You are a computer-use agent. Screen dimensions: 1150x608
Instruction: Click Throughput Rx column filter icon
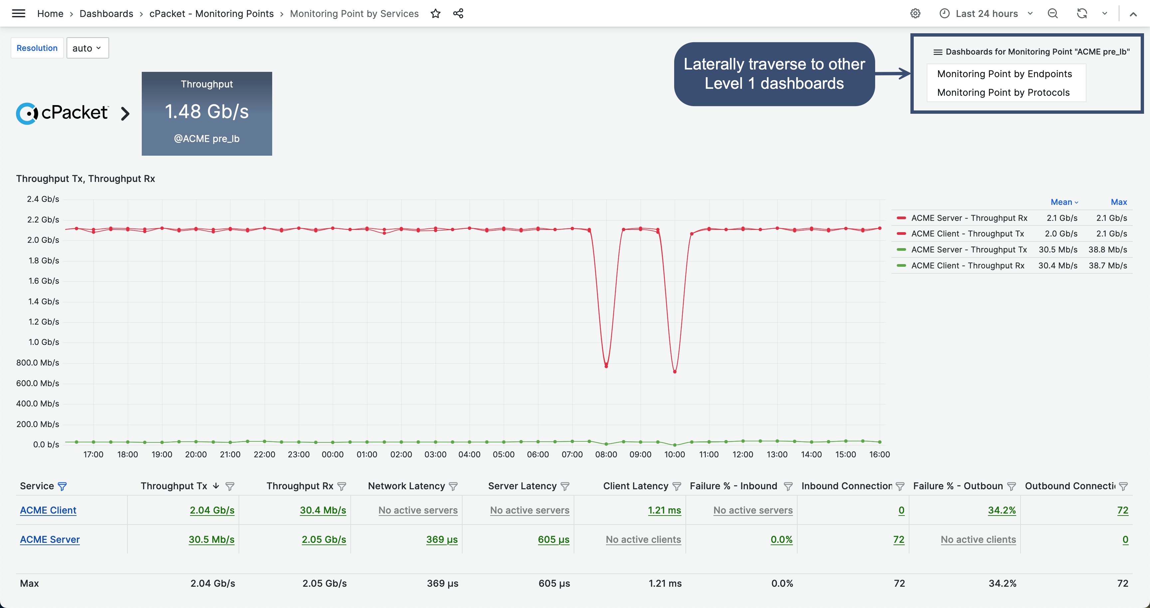tap(341, 486)
